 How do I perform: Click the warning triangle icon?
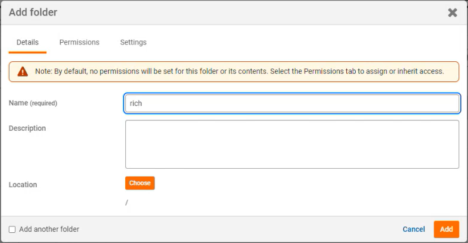tap(23, 71)
